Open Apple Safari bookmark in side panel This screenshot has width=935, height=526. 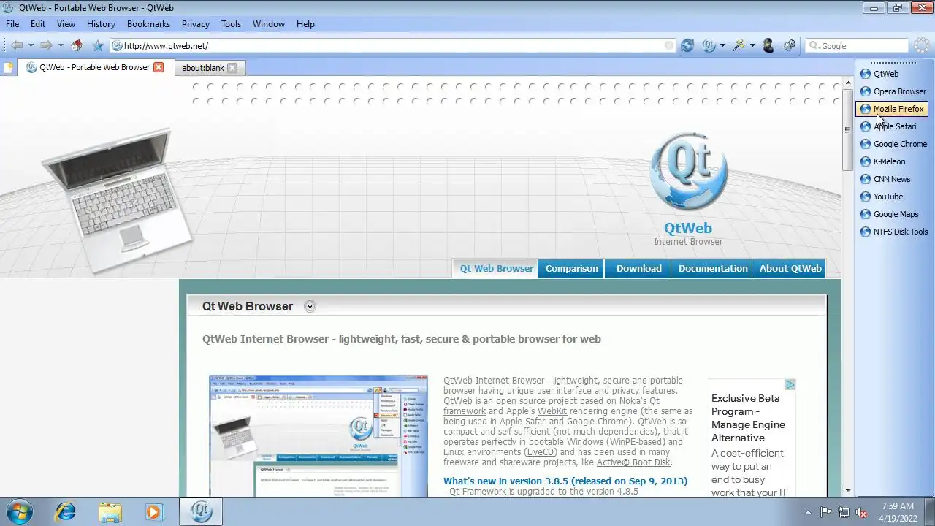888,126
